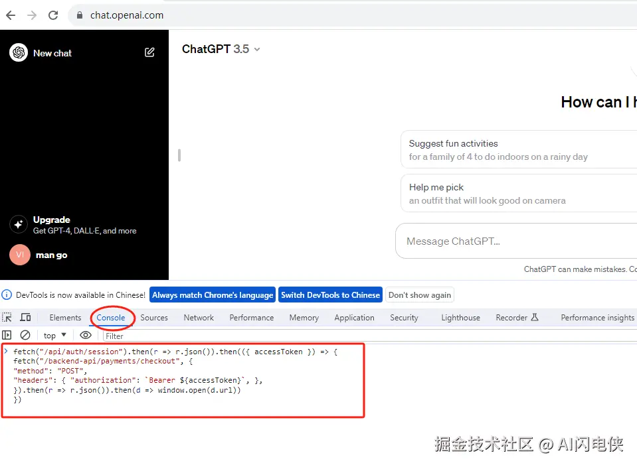The height and width of the screenshot is (467, 637).
Task: Create a live expression with the eye icon
Action: (x=86, y=335)
